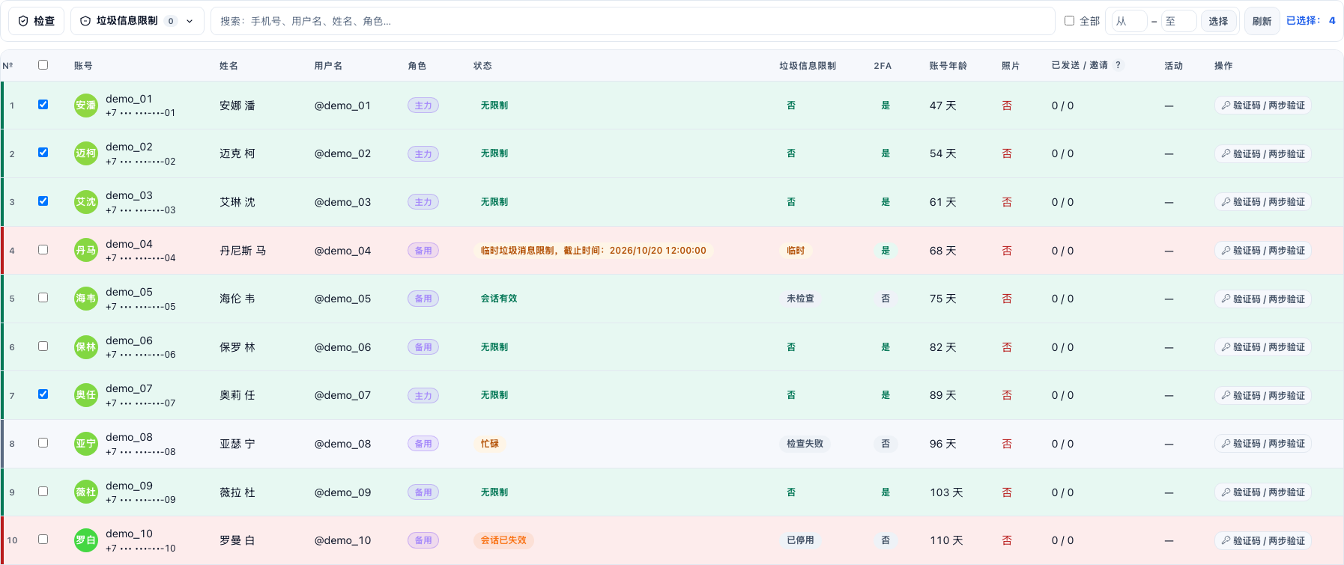Check the checkbox for demo_05 row
The width and height of the screenshot is (1344, 565).
coord(43,298)
